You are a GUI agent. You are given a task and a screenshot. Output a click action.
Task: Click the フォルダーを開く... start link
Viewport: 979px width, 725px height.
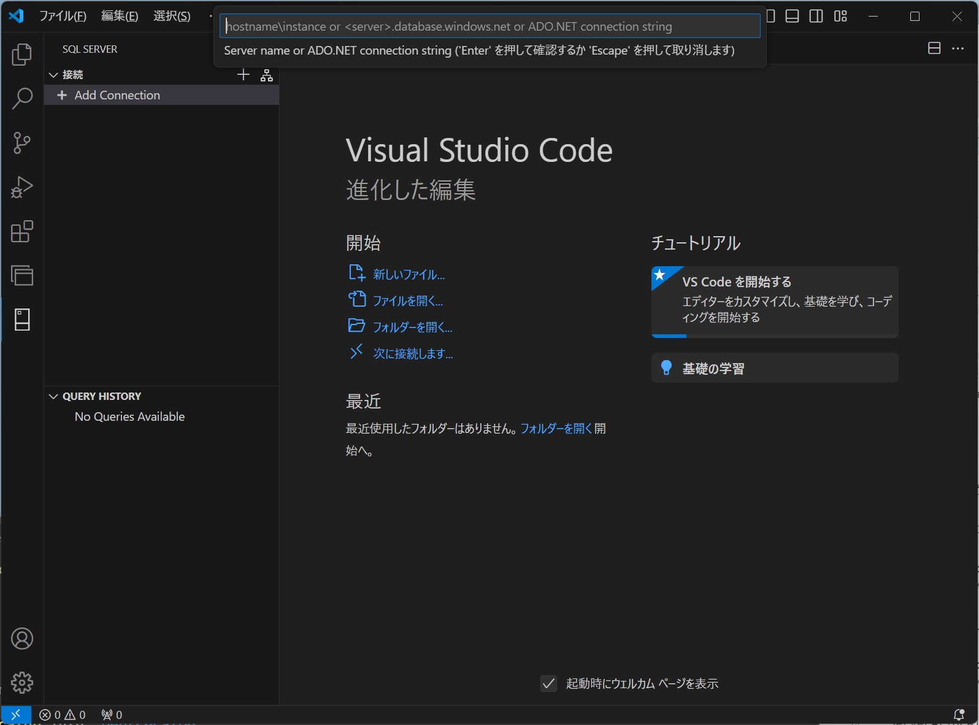click(x=413, y=328)
